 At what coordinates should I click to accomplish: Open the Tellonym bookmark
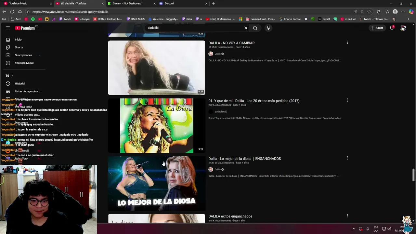pyautogui.click(x=82, y=19)
